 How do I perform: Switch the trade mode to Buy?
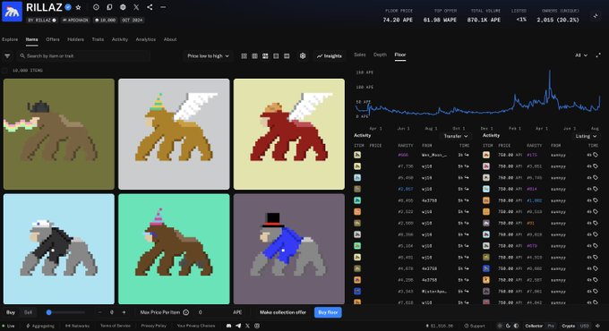[x=11, y=312]
